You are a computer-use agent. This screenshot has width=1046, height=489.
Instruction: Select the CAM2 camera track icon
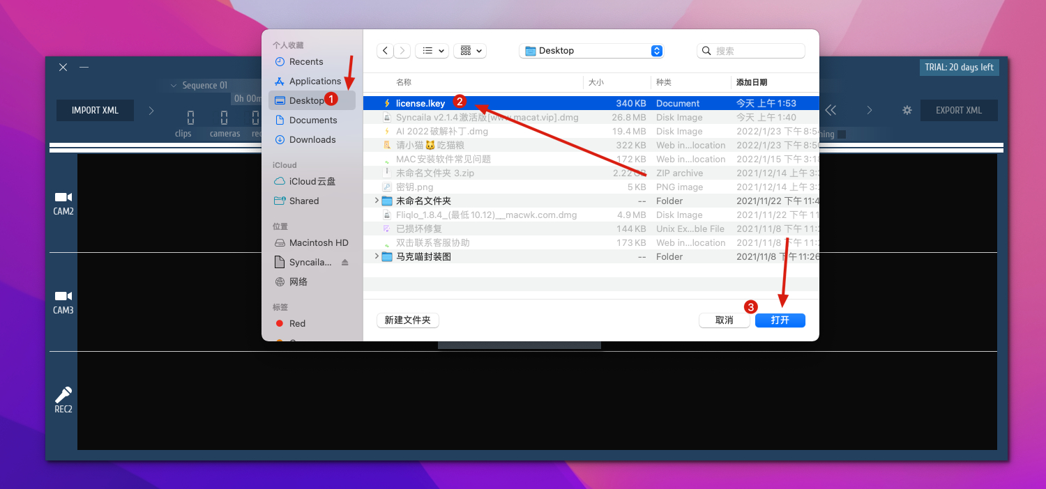click(63, 198)
